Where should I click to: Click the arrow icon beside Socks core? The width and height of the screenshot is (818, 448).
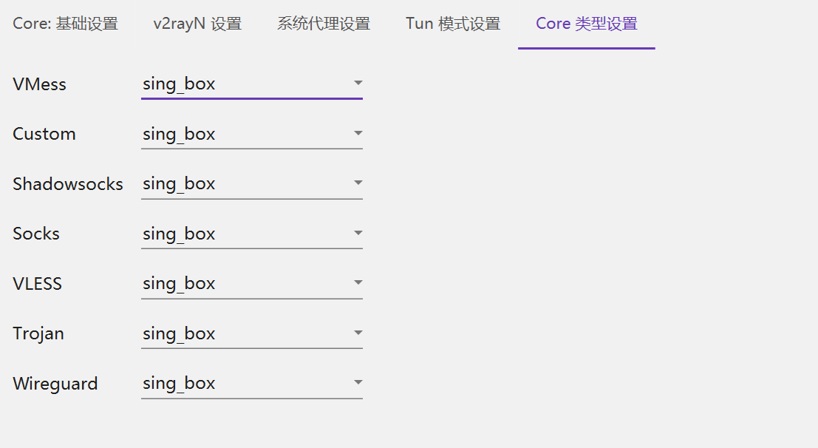[358, 233]
